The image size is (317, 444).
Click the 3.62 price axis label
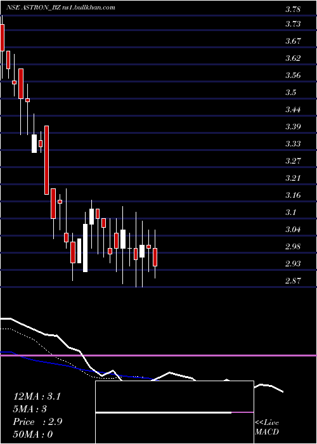tap(293, 58)
